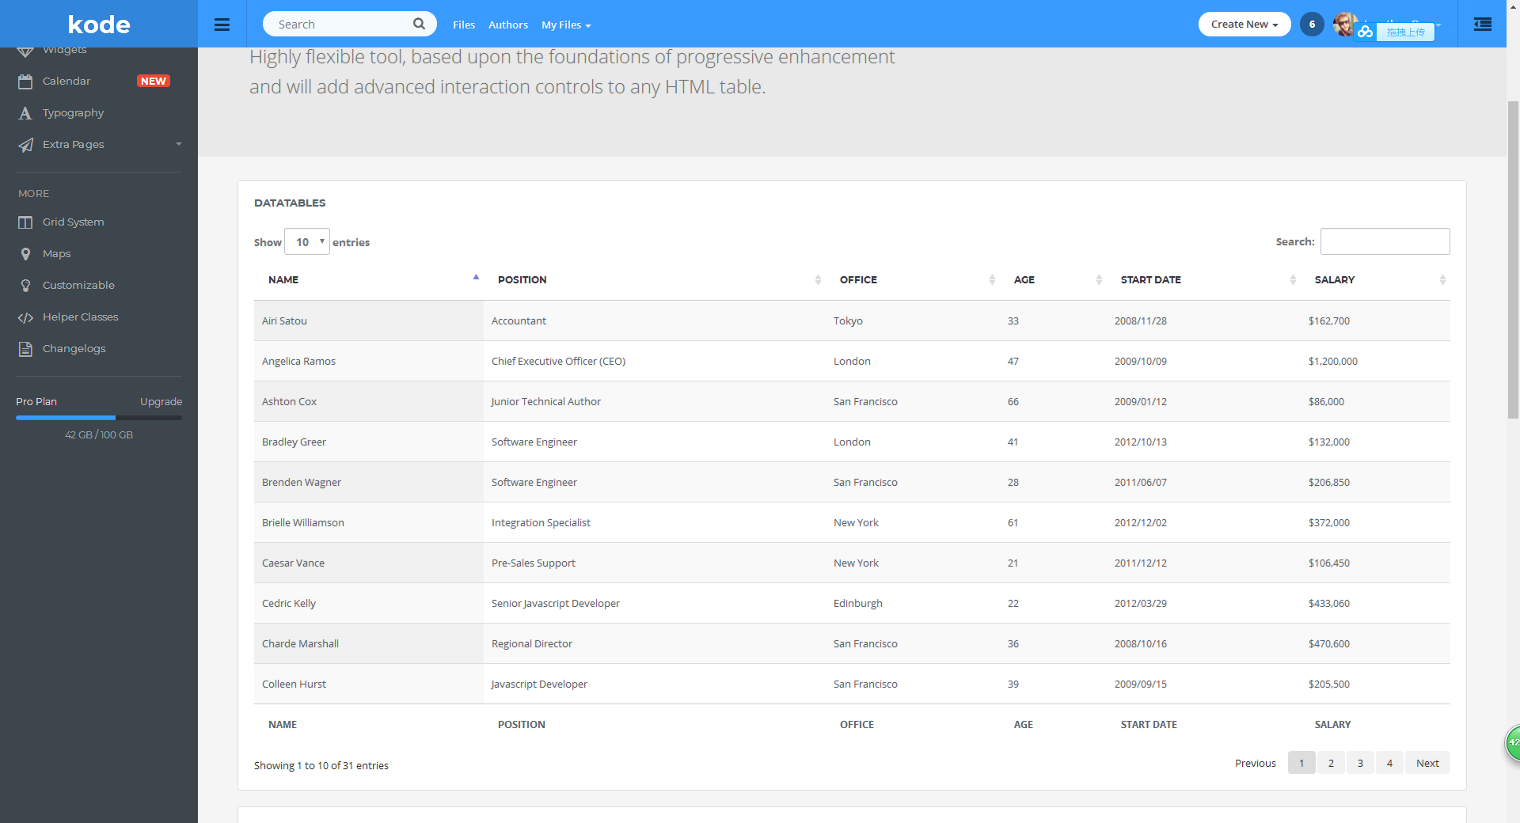This screenshot has width=1520, height=823.
Task: Click Senior Javascript Developer cell
Action: tap(655, 603)
